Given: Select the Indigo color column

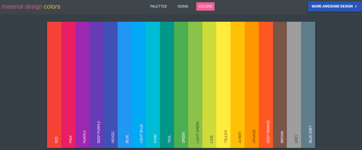Looking at the screenshot, I should coord(111,85).
